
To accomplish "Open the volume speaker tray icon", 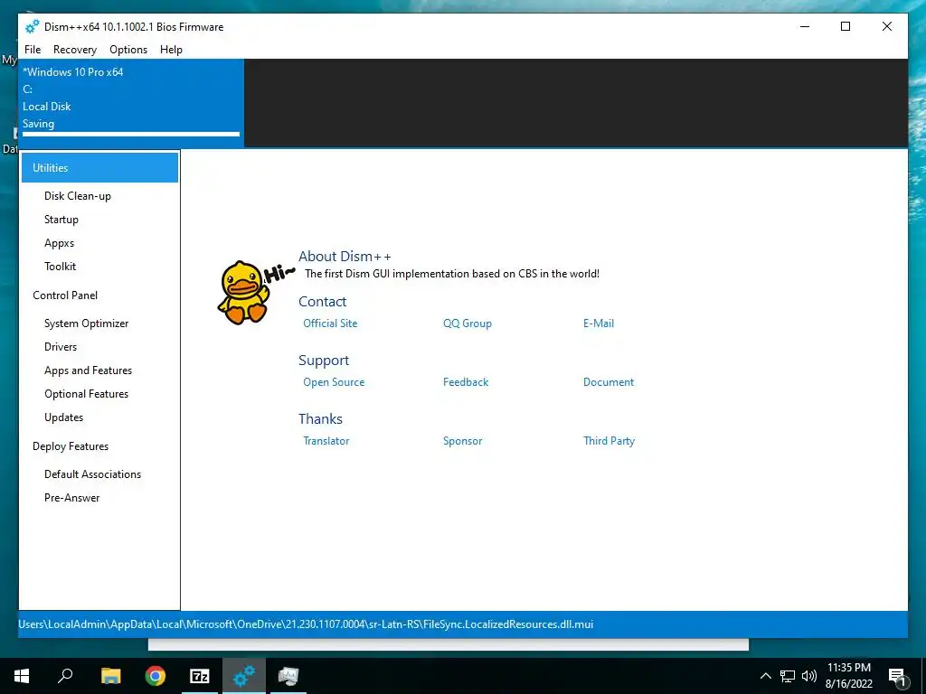I will click(809, 676).
